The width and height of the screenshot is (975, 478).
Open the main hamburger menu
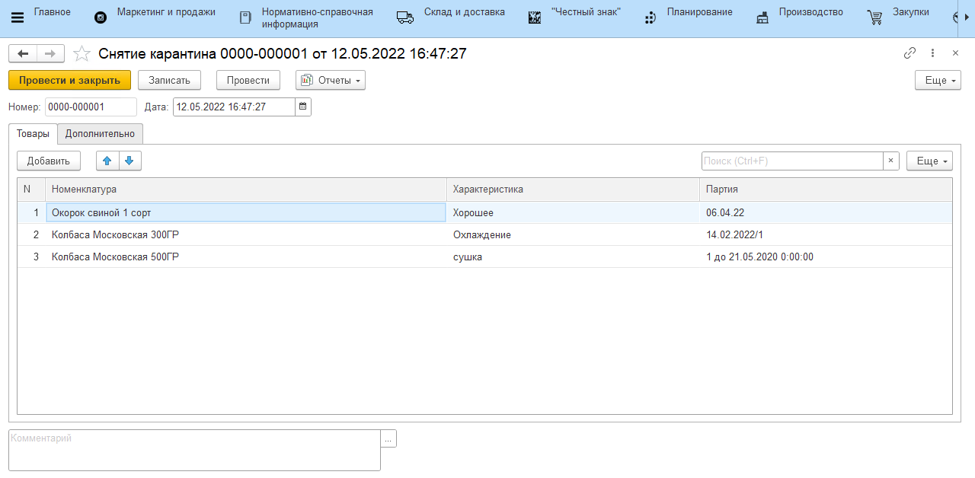click(x=18, y=18)
